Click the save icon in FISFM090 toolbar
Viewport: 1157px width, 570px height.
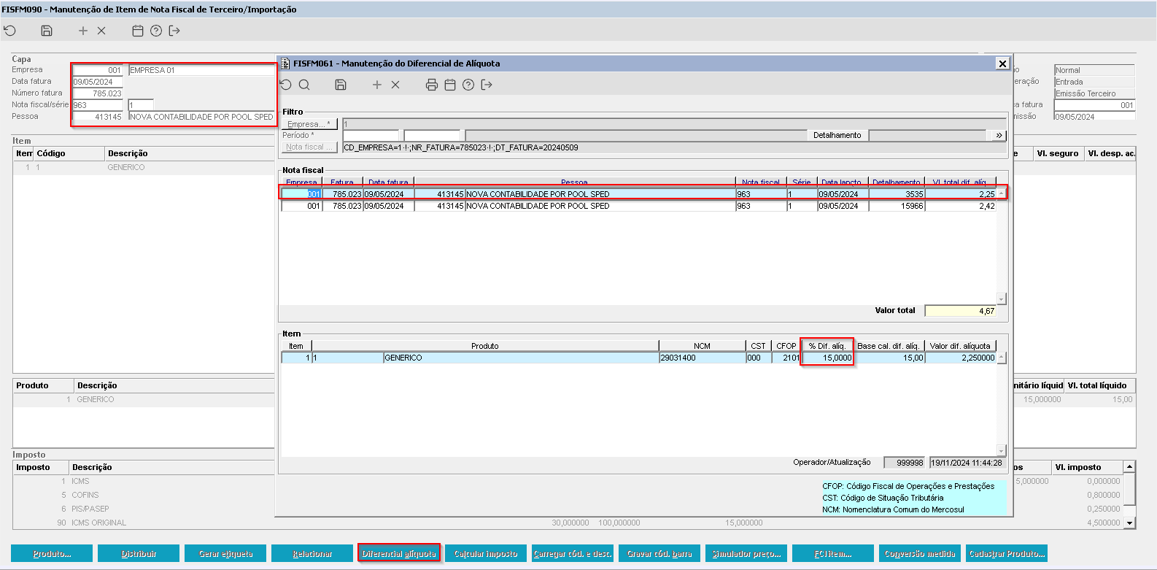coord(47,31)
